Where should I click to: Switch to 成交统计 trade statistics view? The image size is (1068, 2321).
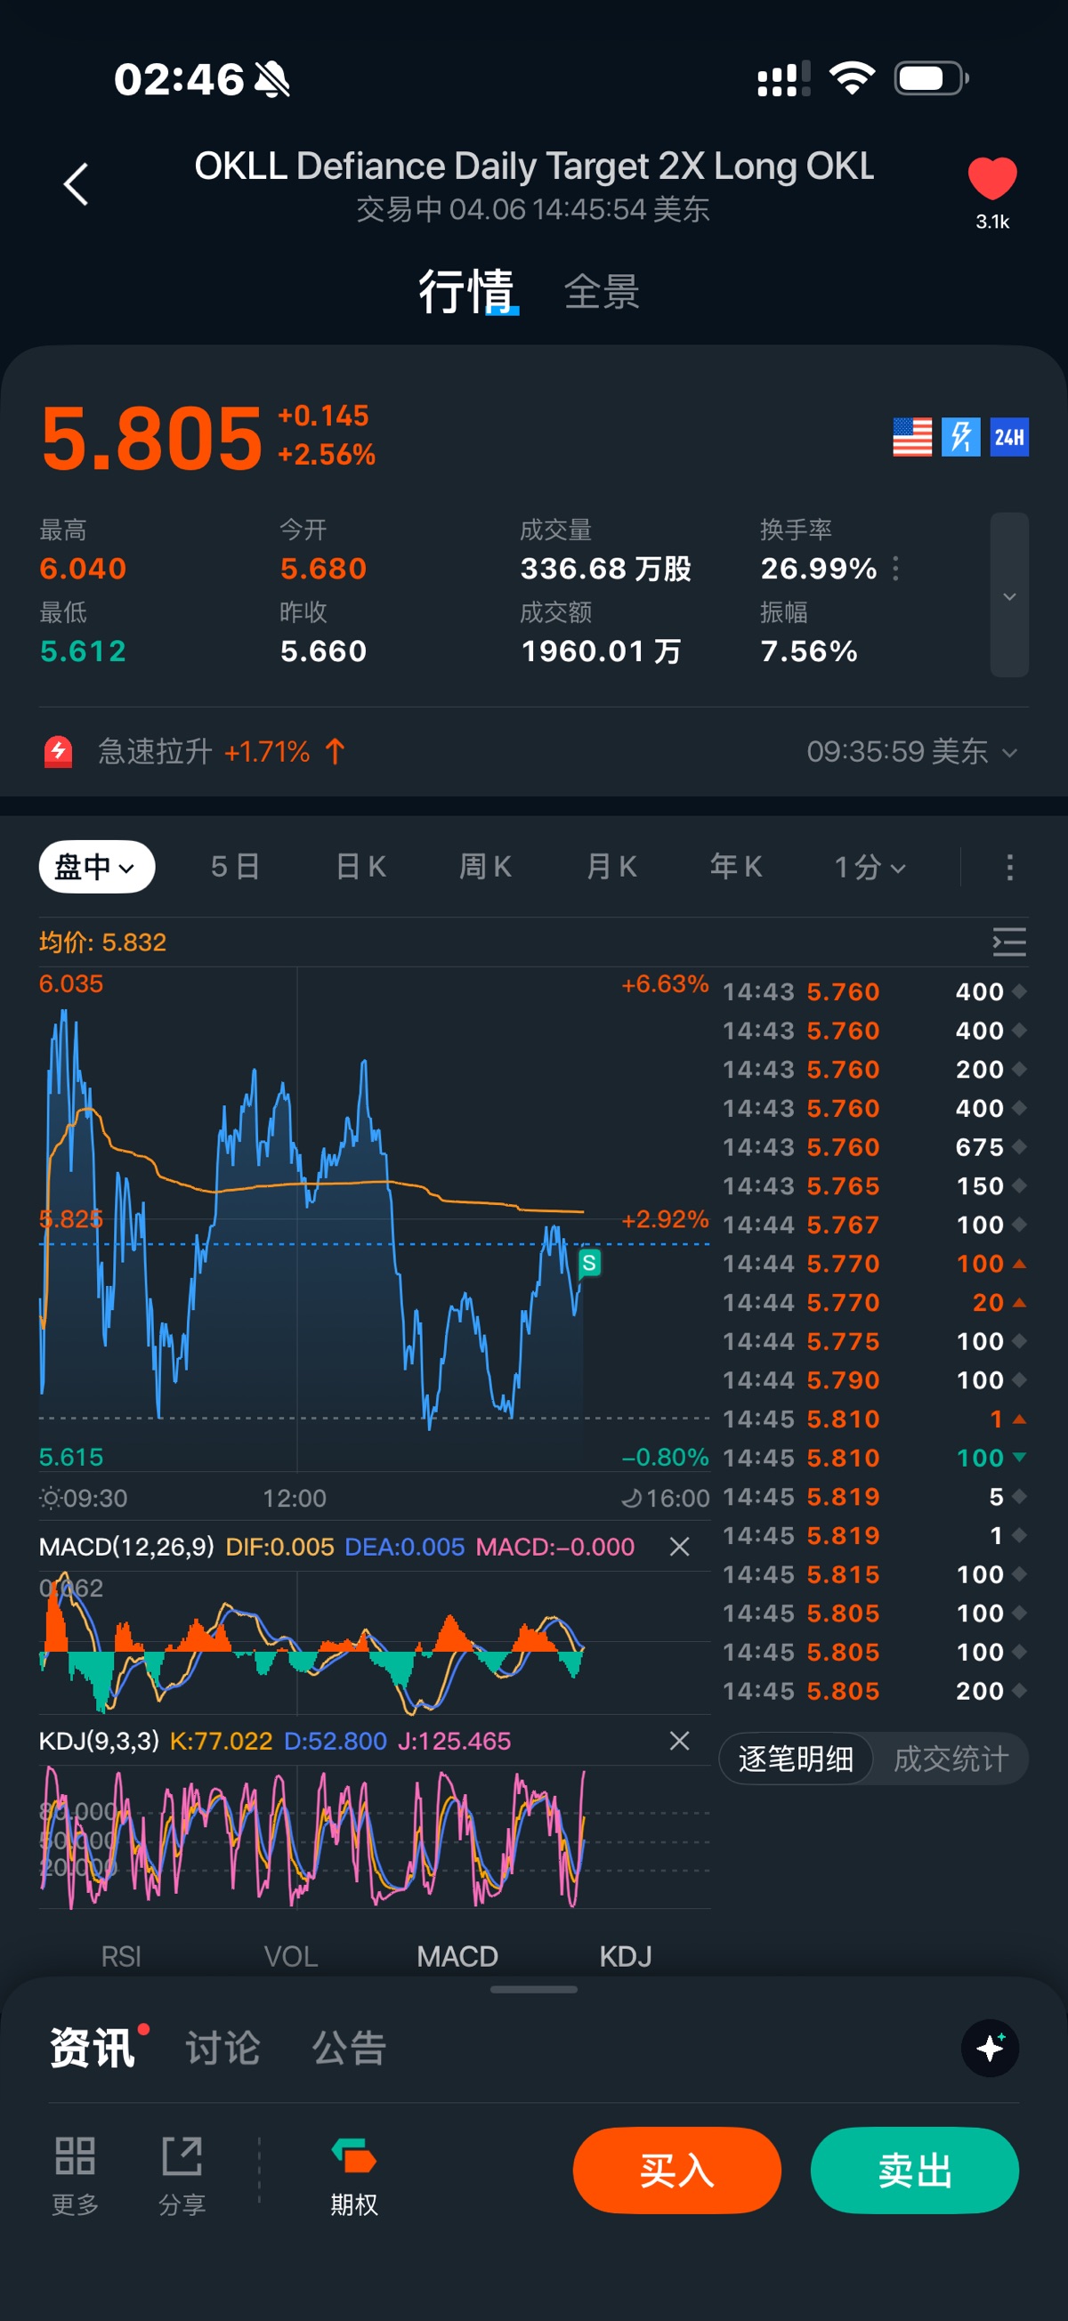click(x=950, y=1758)
